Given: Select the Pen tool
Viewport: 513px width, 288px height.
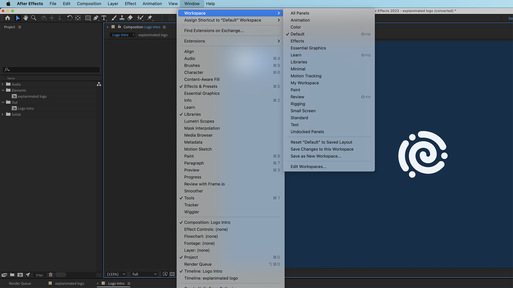Looking at the screenshot, I should click(96, 18).
